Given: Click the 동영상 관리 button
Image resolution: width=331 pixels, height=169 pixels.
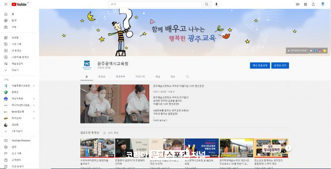Looking at the screenshot, I should tap(280, 65).
